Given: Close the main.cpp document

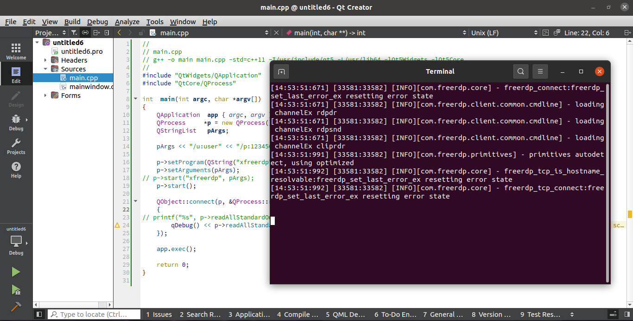Looking at the screenshot, I should (x=277, y=33).
